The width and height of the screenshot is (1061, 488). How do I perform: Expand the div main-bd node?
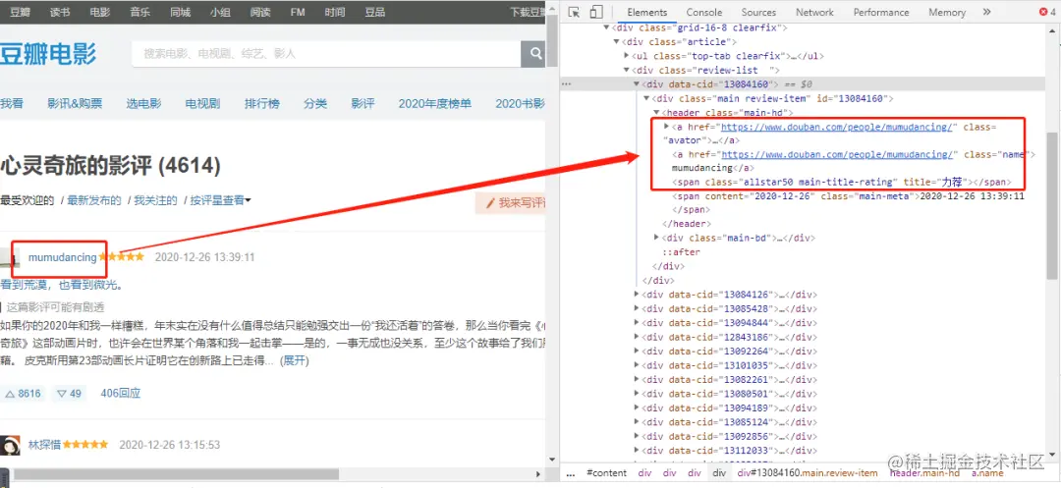pos(656,238)
